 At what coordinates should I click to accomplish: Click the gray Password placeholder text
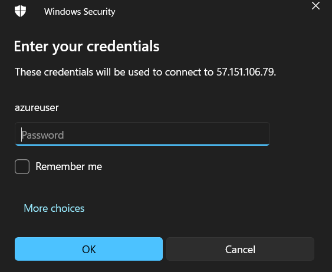click(42, 135)
